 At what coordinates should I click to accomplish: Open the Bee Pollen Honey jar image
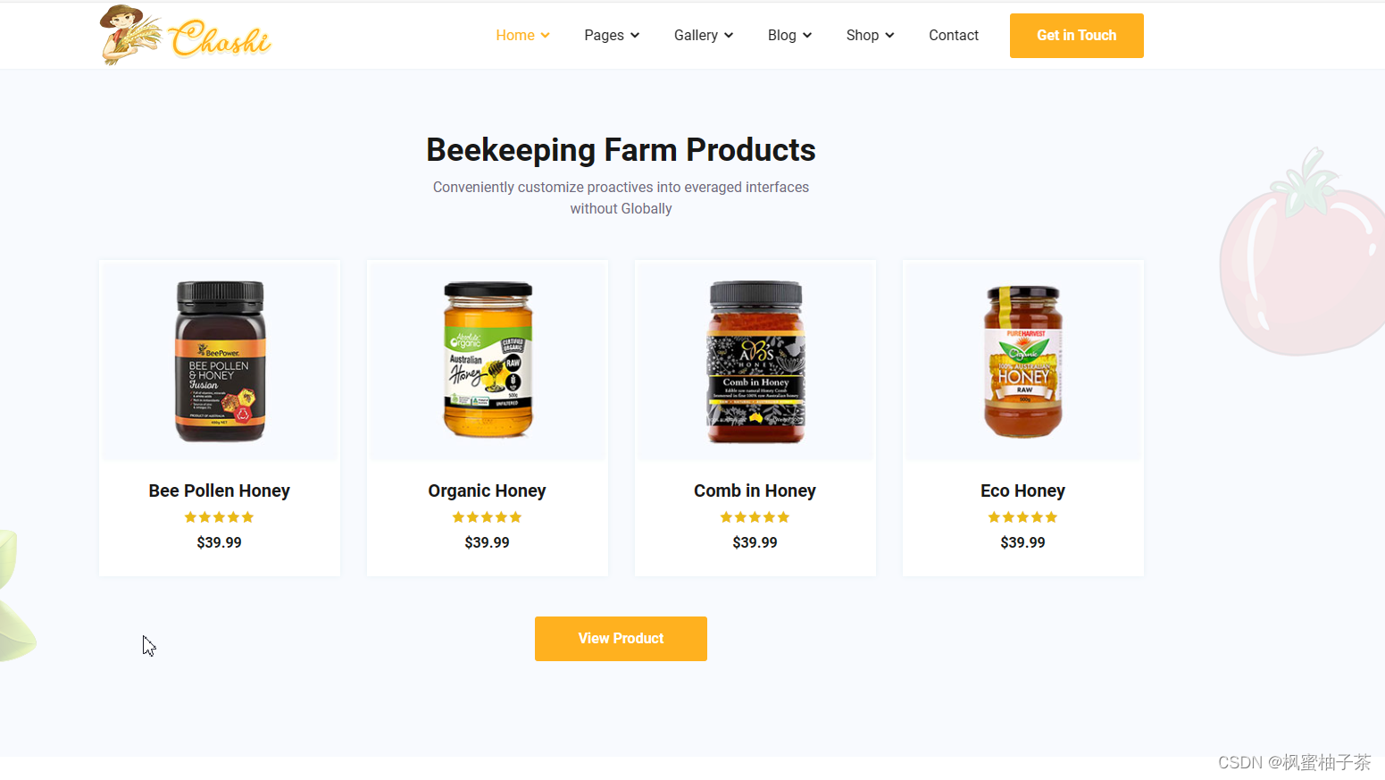[x=220, y=361]
